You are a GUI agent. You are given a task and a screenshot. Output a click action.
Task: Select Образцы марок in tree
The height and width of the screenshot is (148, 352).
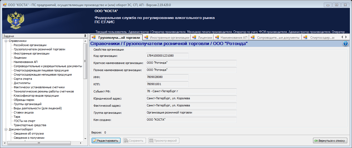click(24, 100)
